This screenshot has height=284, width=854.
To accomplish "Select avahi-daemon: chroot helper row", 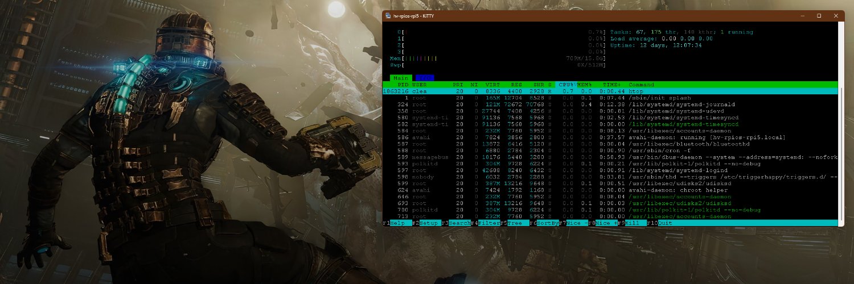I will coord(610,190).
